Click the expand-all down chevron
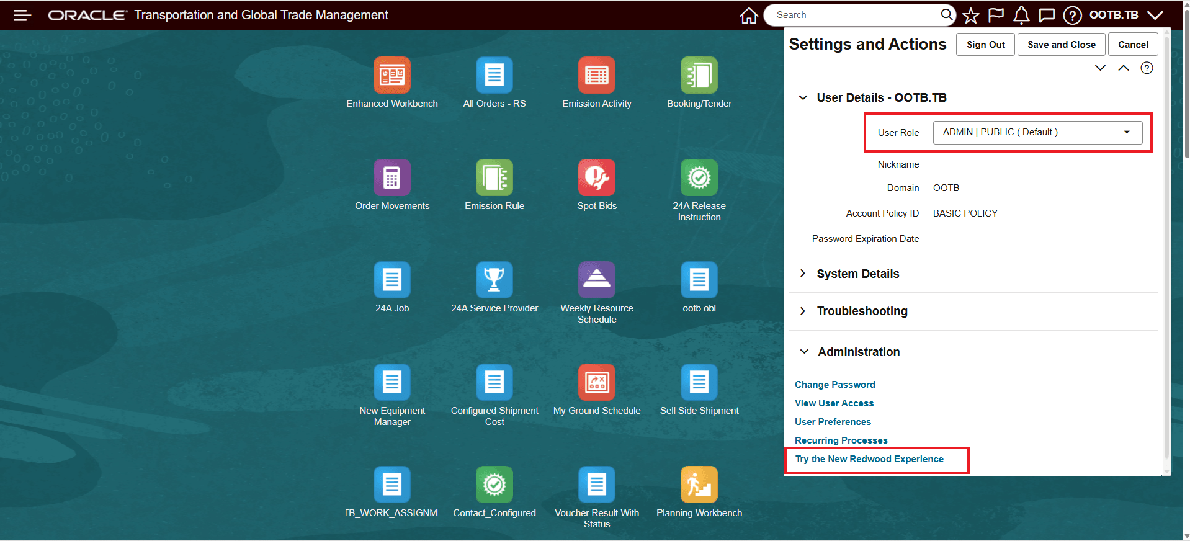Viewport: 1190px width, 541px height. tap(1100, 68)
